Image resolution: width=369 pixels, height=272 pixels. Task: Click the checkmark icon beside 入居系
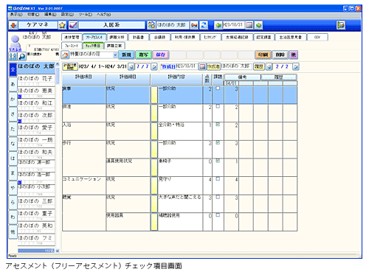[73, 25]
